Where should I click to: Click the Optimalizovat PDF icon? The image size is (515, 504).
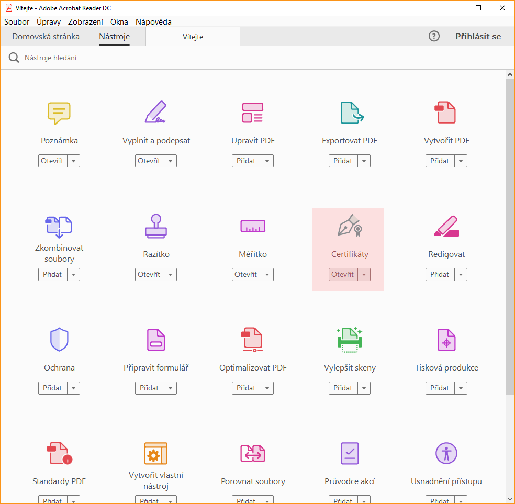point(252,340)
